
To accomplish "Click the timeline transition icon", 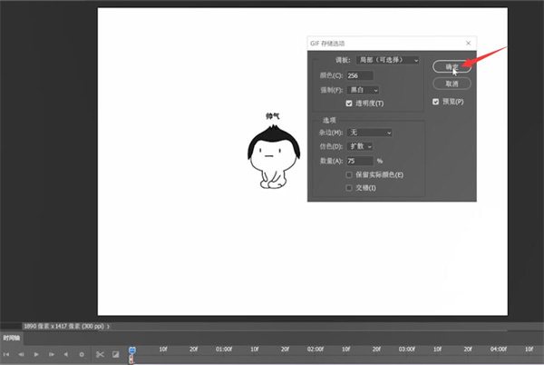I will coord(115,353).
